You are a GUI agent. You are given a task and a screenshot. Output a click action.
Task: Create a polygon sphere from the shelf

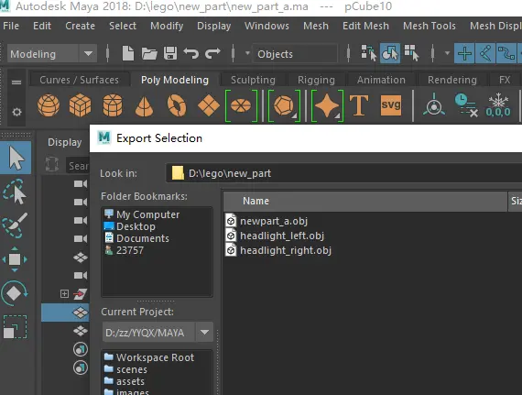click(x=49, y=105)
